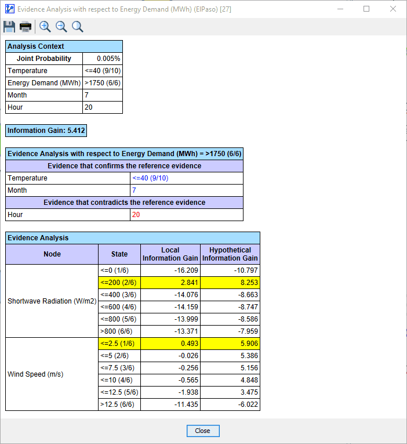Click the Information Gain: 5.412 box

46,131
